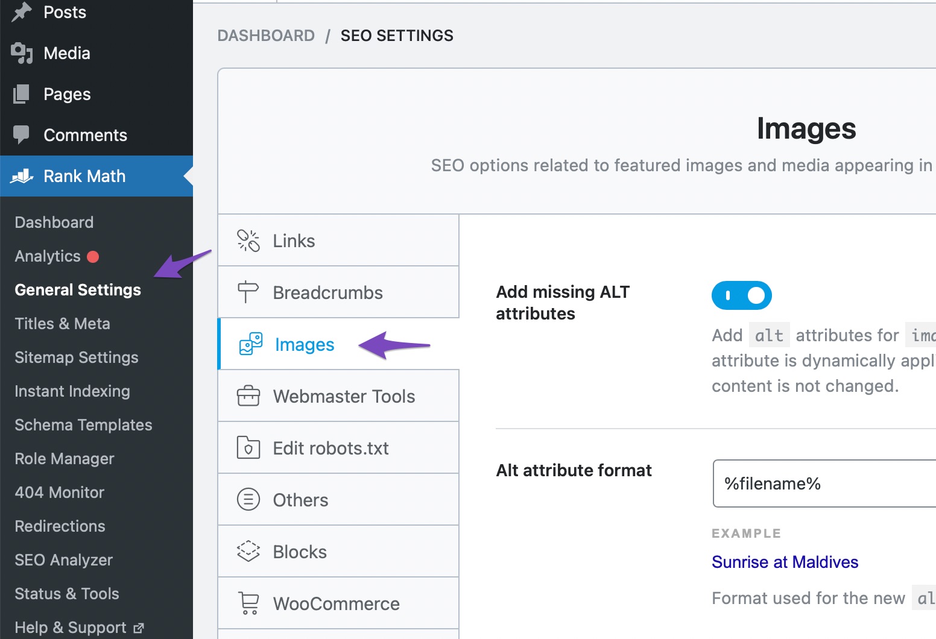Click Add missing ALT attributes label
The height and width of the screenshot is (639, 936).
563,303
